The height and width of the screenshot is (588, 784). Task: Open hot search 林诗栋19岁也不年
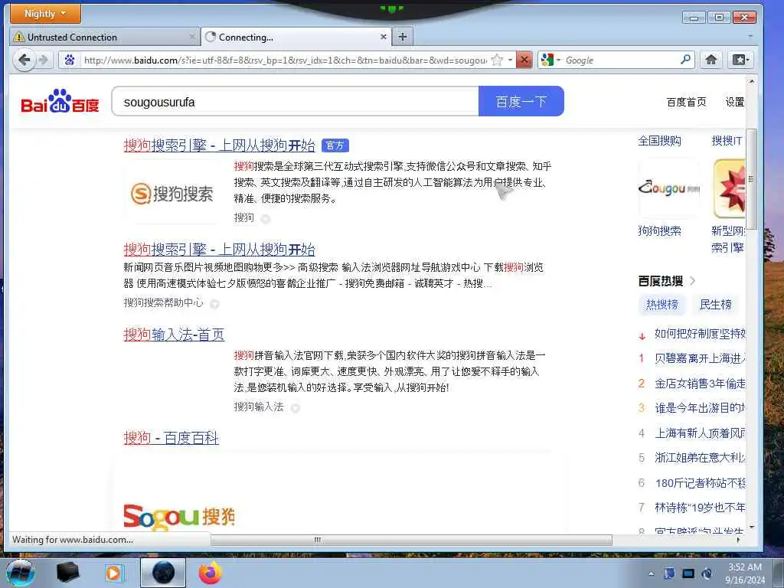[x=700, y=508]
